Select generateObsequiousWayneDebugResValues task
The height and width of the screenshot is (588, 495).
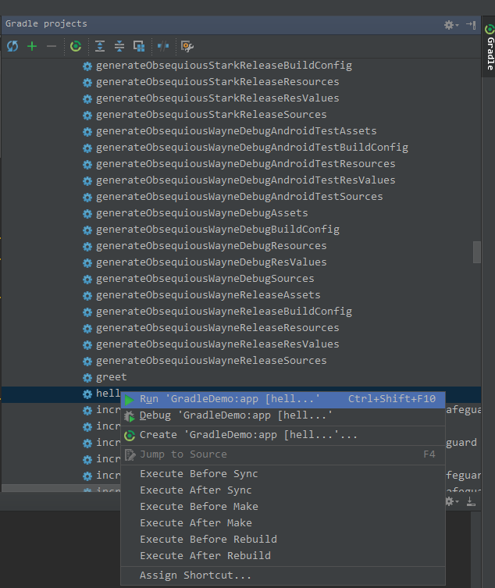coord(211,262)
